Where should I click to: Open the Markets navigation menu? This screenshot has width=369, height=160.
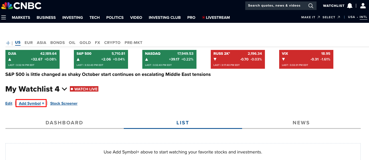click(x=21, y=17)
